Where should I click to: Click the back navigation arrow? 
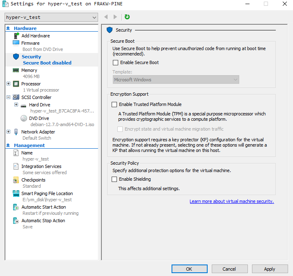(x=106, y=17)
